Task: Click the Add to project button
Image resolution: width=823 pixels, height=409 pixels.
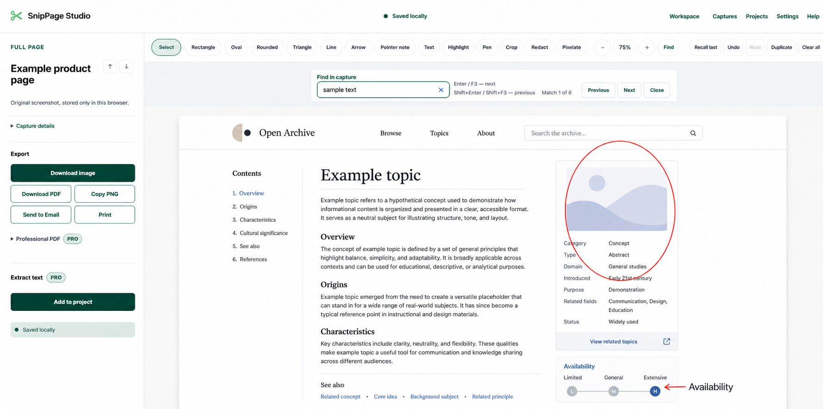Action: 73,302
